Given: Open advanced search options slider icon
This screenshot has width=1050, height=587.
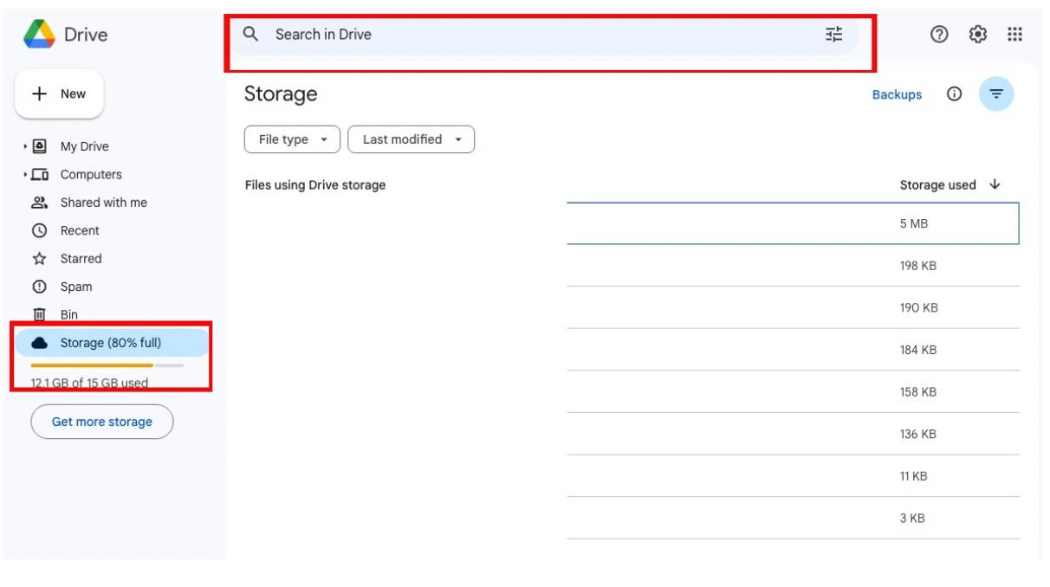Looking at the screenshot, I should (x=833, y=35).
